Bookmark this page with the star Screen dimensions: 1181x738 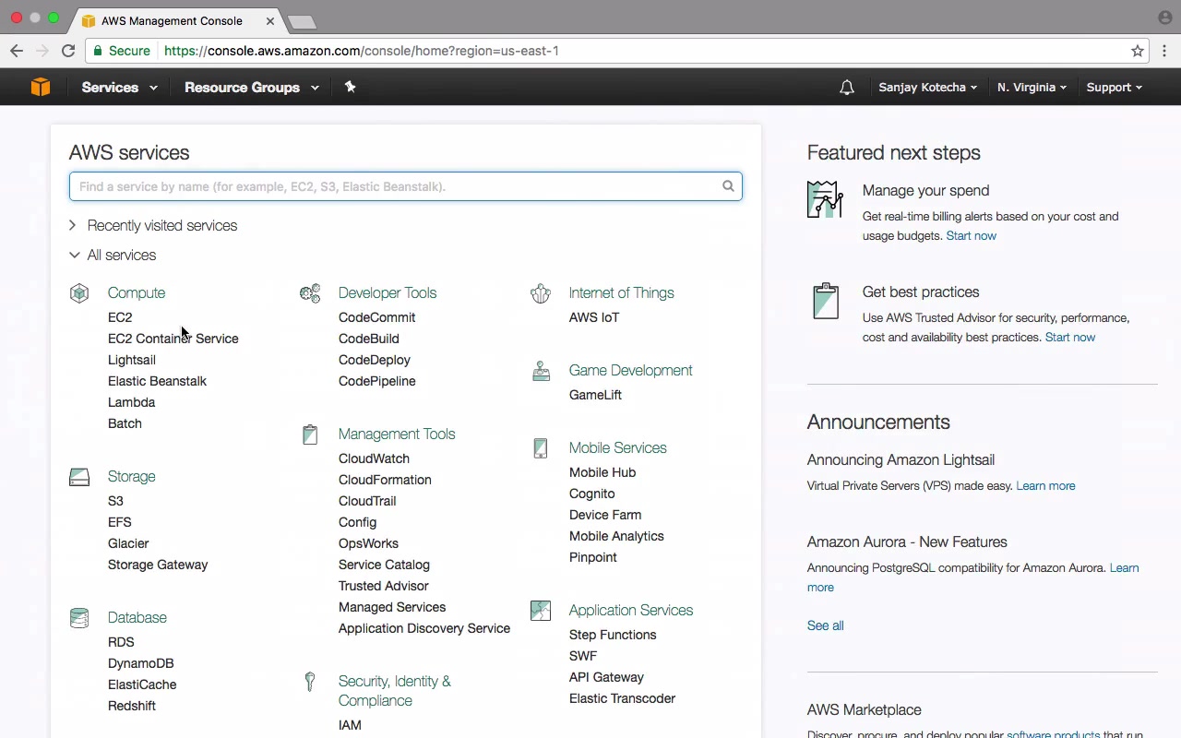pos(1138,51)
